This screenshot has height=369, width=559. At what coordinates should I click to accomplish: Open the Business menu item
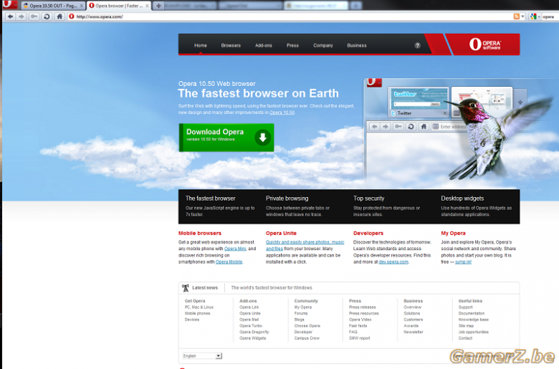[356, 45]
